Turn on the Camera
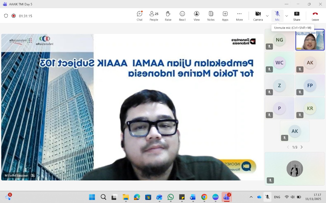The height and width of the screenshot is (203, 326). [258, 16]
